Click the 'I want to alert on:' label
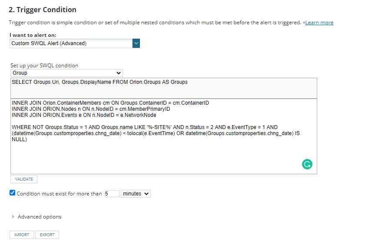 33,35
